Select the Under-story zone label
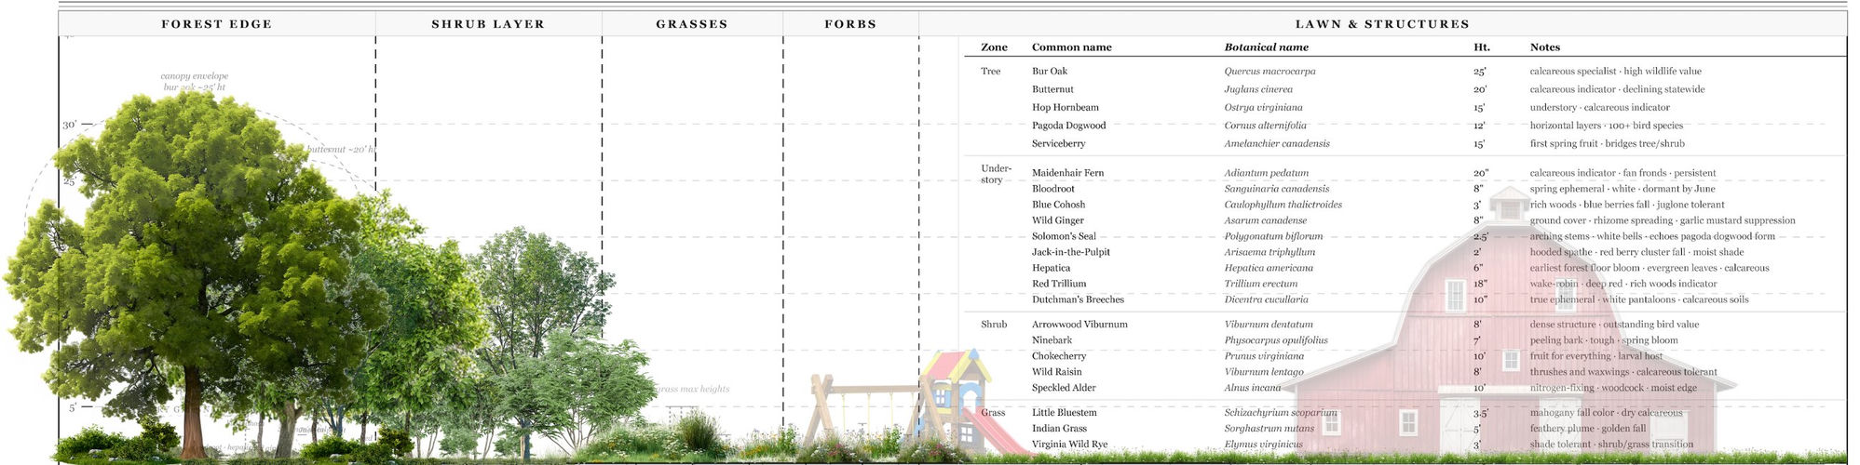1860x465 pixels. pyautogui.click(x=996, y=174)
